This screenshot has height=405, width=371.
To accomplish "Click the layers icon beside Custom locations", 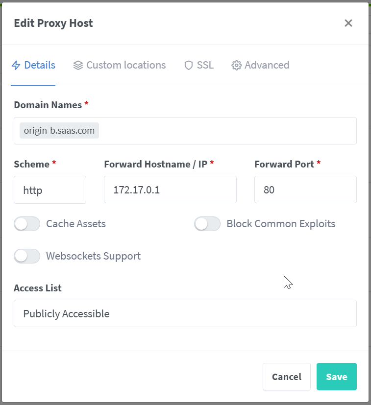I will coord(78,65).
